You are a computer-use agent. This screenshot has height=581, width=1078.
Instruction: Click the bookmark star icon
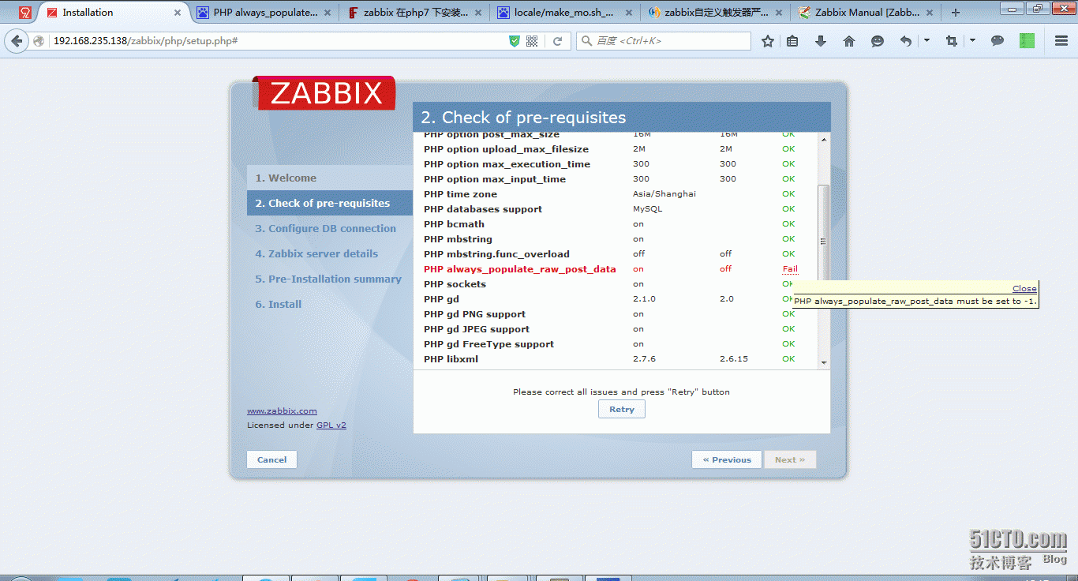(x=767, y=41)
